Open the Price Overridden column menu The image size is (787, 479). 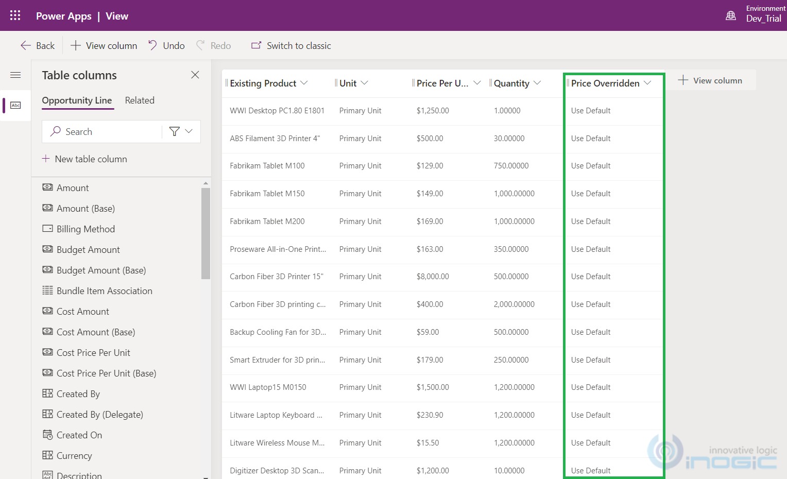(647, 83)
